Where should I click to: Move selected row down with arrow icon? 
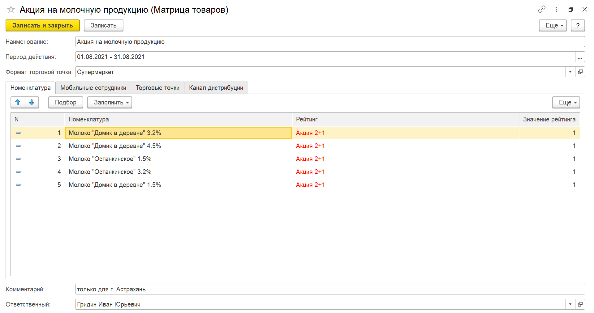point(32,102)
